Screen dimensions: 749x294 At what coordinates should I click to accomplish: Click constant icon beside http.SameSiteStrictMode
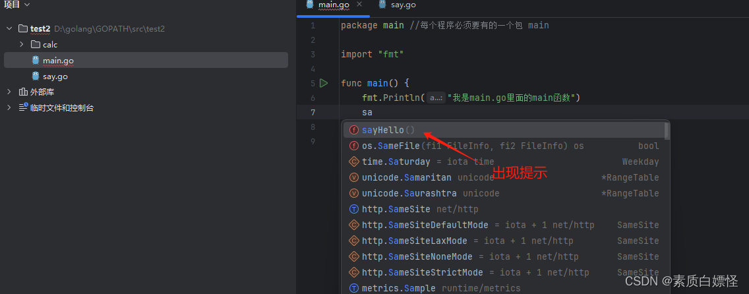354,272
